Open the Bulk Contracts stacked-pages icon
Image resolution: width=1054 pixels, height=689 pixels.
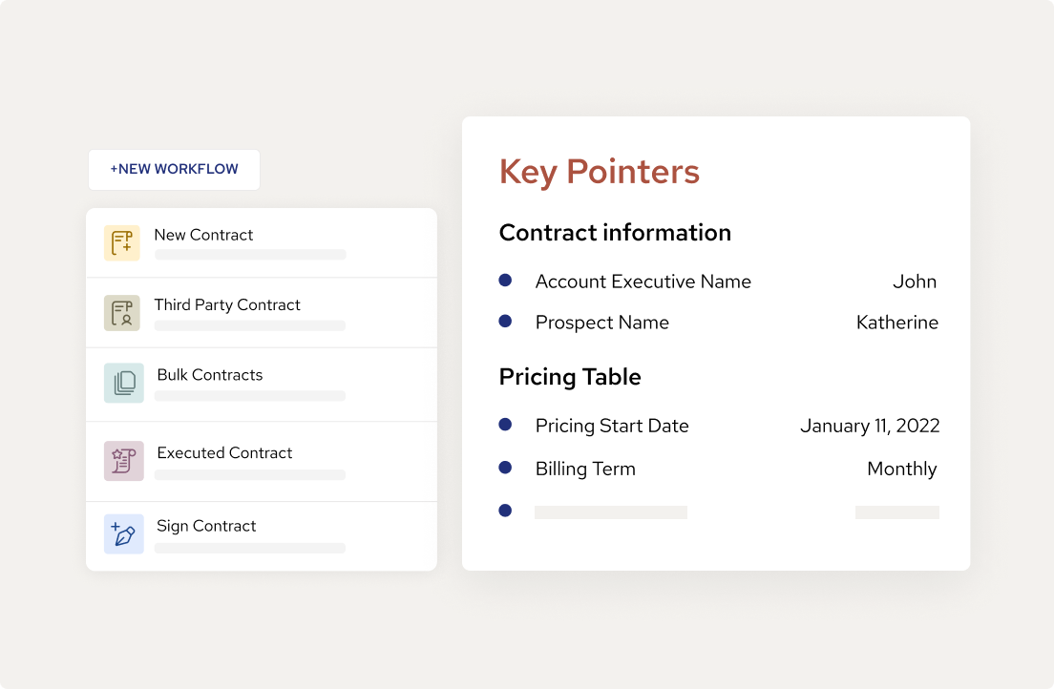[122, 384]
